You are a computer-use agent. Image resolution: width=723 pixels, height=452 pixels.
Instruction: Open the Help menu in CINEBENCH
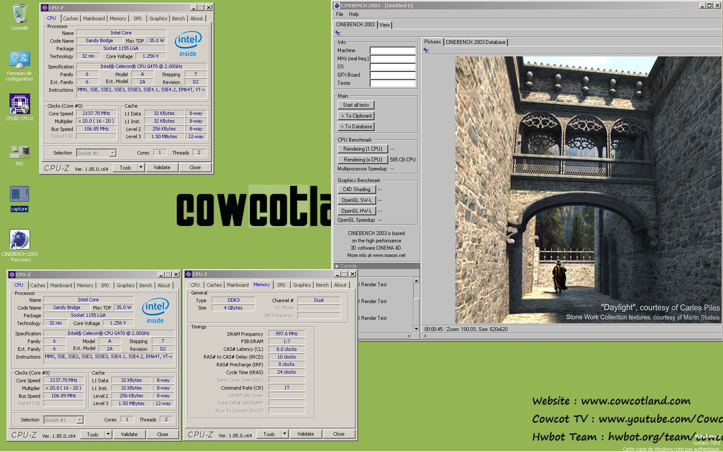tap(354, 14)
